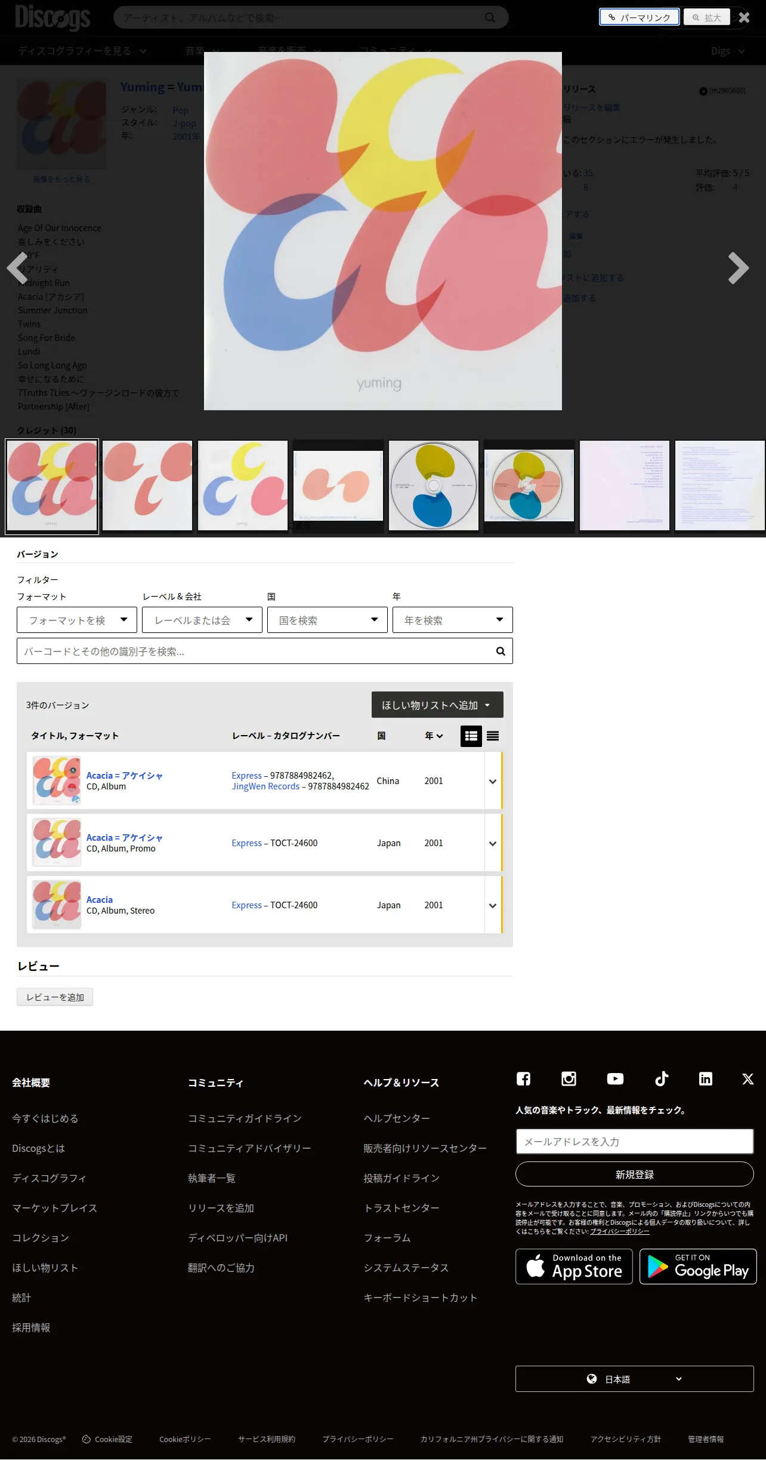
Task: Open Discogs LinkedIn icon
Action: pos(706,1078)
